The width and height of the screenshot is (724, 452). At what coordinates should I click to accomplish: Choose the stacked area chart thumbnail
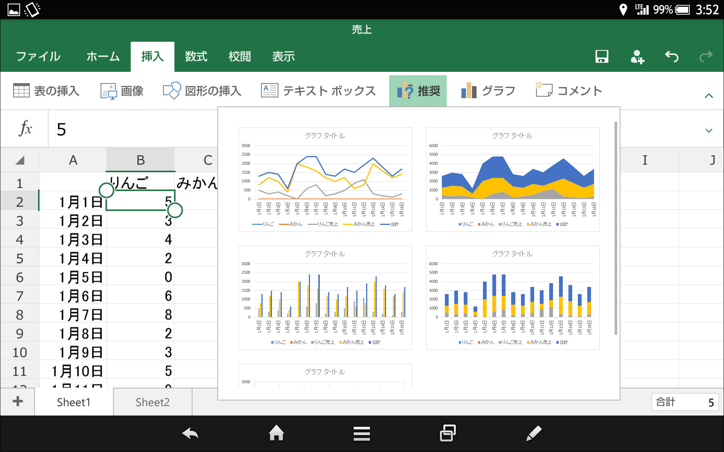tap(512, 179)
